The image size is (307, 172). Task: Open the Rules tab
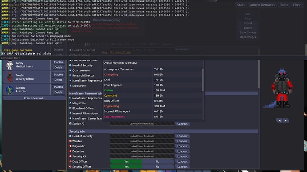point(284,5)
